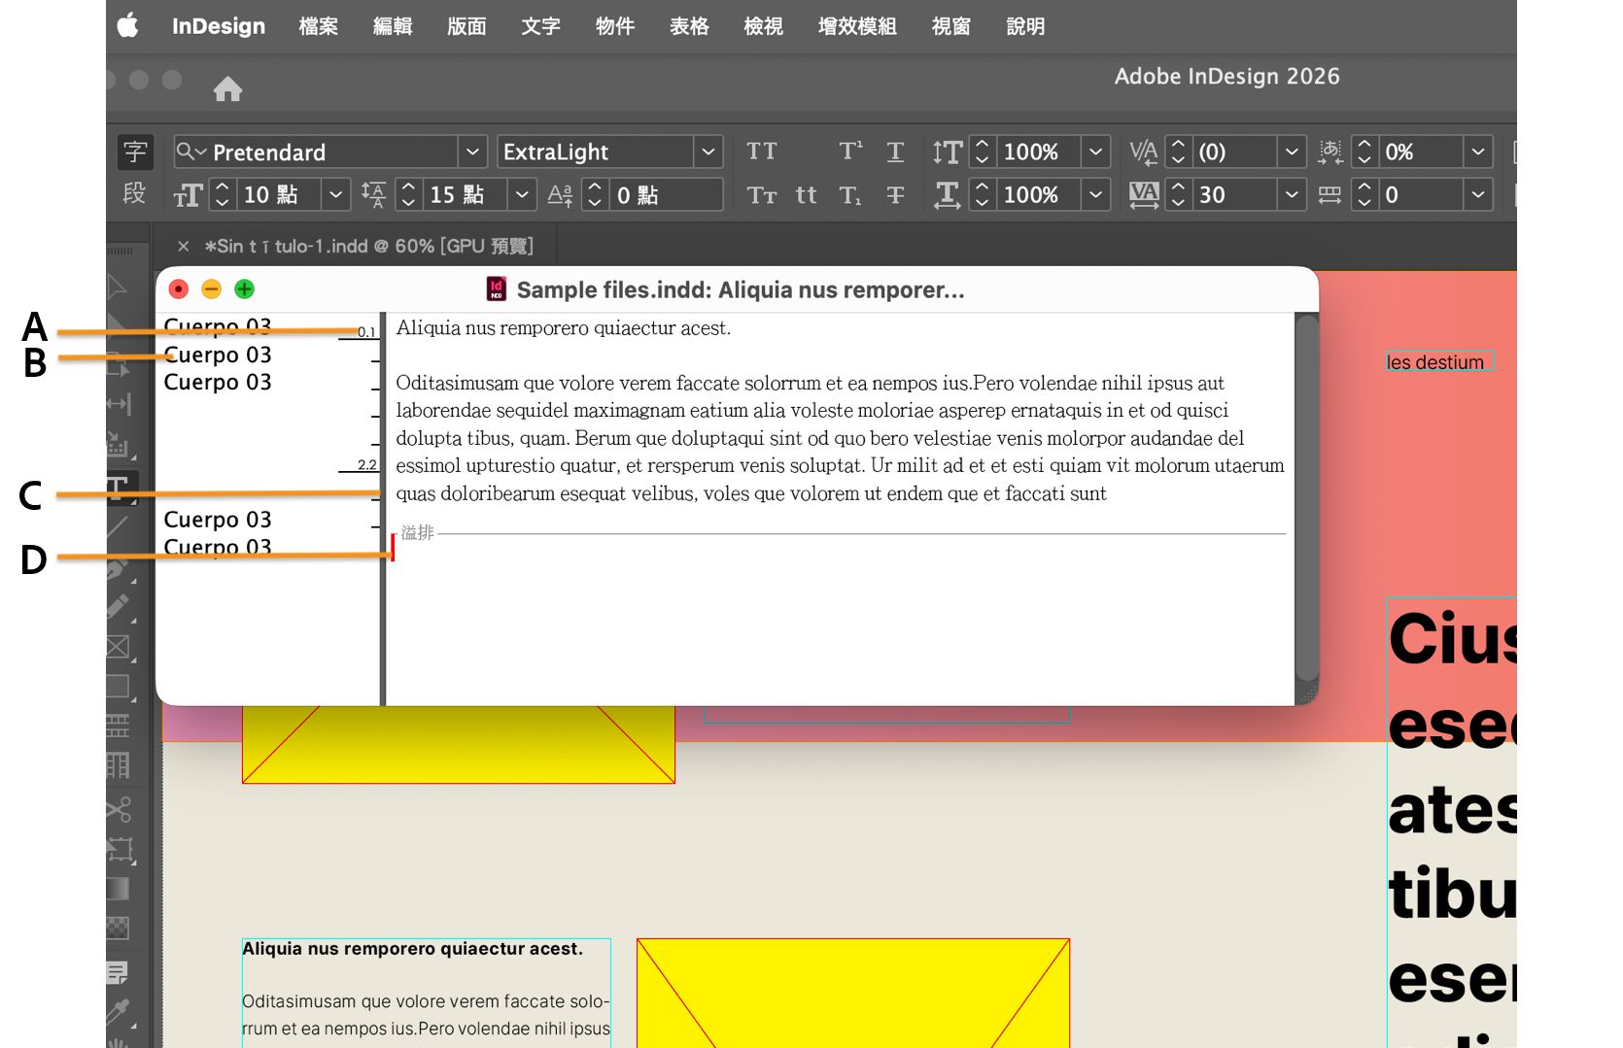Click the baseline shift 0 點 field

(x=666, y=195)
